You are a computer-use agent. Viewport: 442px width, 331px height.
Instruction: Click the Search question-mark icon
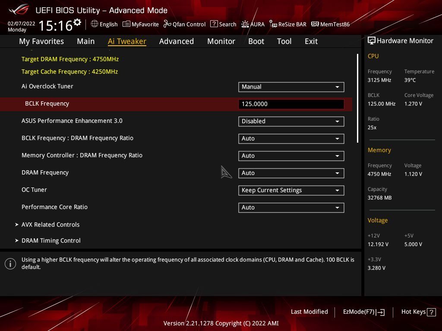coord(214,24)
